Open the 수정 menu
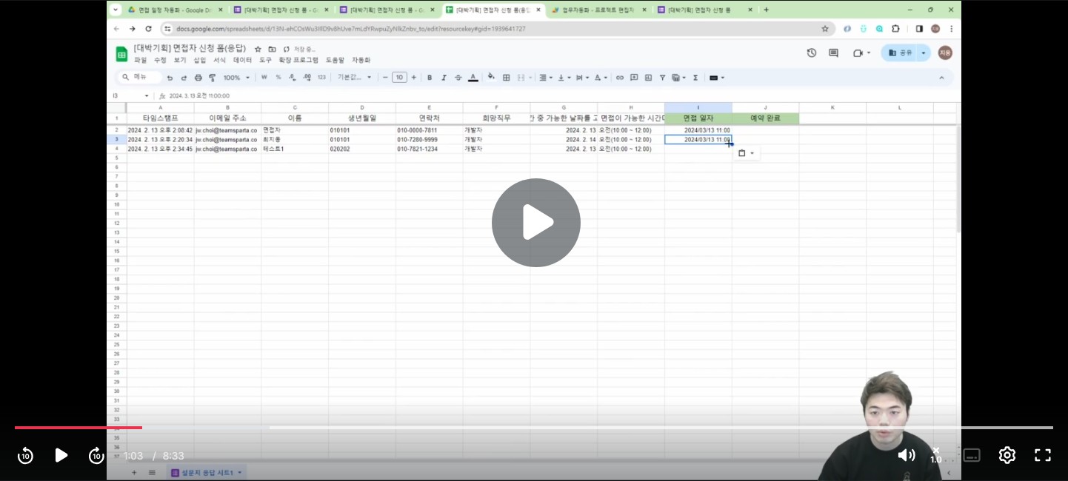The height and width of the screenshot is (481, 1068). click(160, 61)
